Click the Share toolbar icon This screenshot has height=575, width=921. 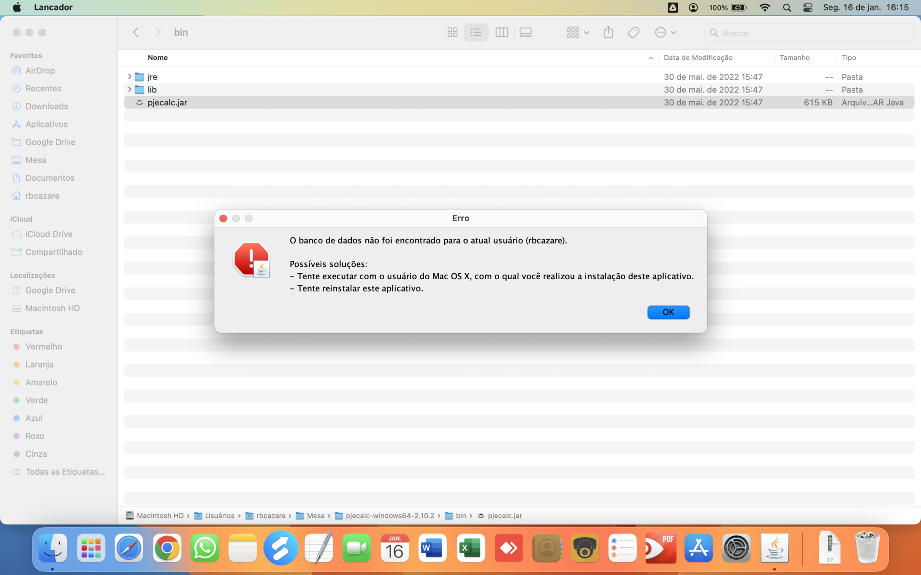[608, 32]
